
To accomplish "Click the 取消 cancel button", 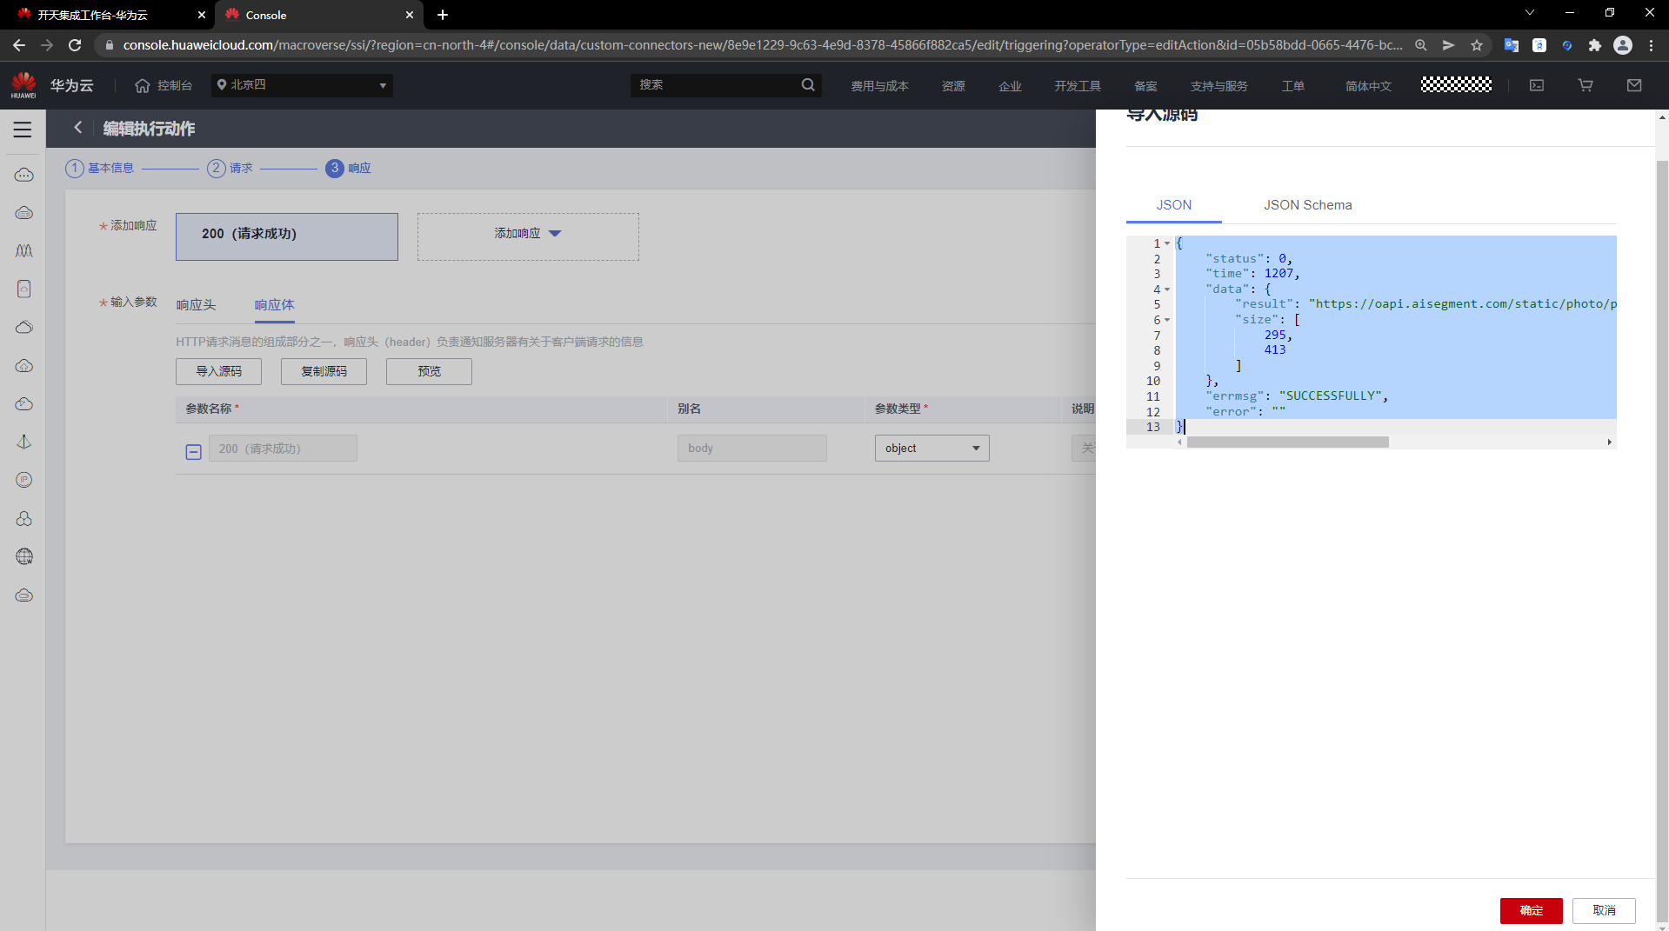I will click(1605, 910).
